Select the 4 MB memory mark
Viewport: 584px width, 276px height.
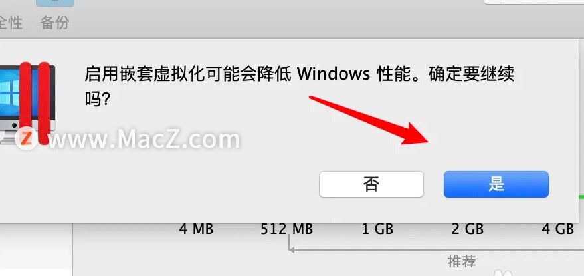[196, 229]
